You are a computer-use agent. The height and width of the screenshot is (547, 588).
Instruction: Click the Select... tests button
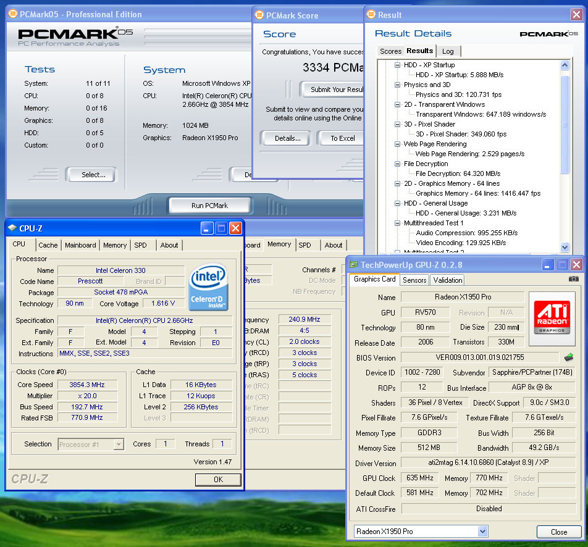[91, 175]
